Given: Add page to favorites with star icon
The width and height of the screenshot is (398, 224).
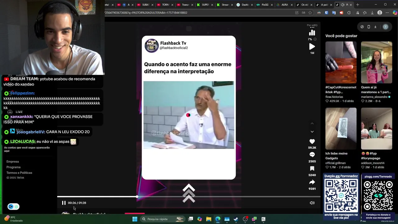Looking at the screenshot, I should tap(310, 13).
